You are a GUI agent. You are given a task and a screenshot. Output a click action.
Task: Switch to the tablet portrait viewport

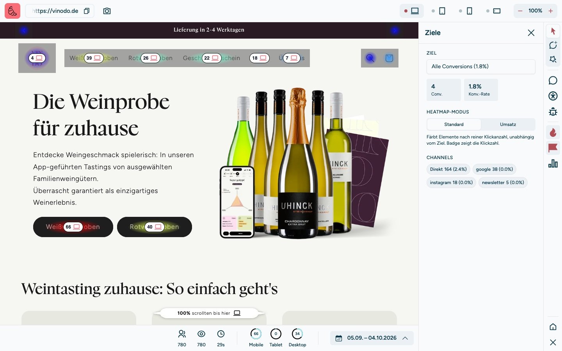tap(439, 11)
